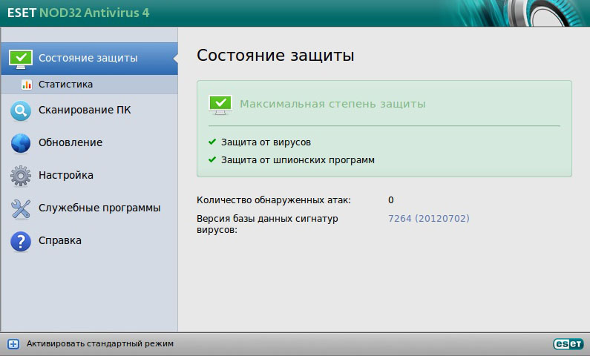This screenshot has width=590, height=356.
Task: Click the blue globe Update icon
Action: (x=21, y=143)
